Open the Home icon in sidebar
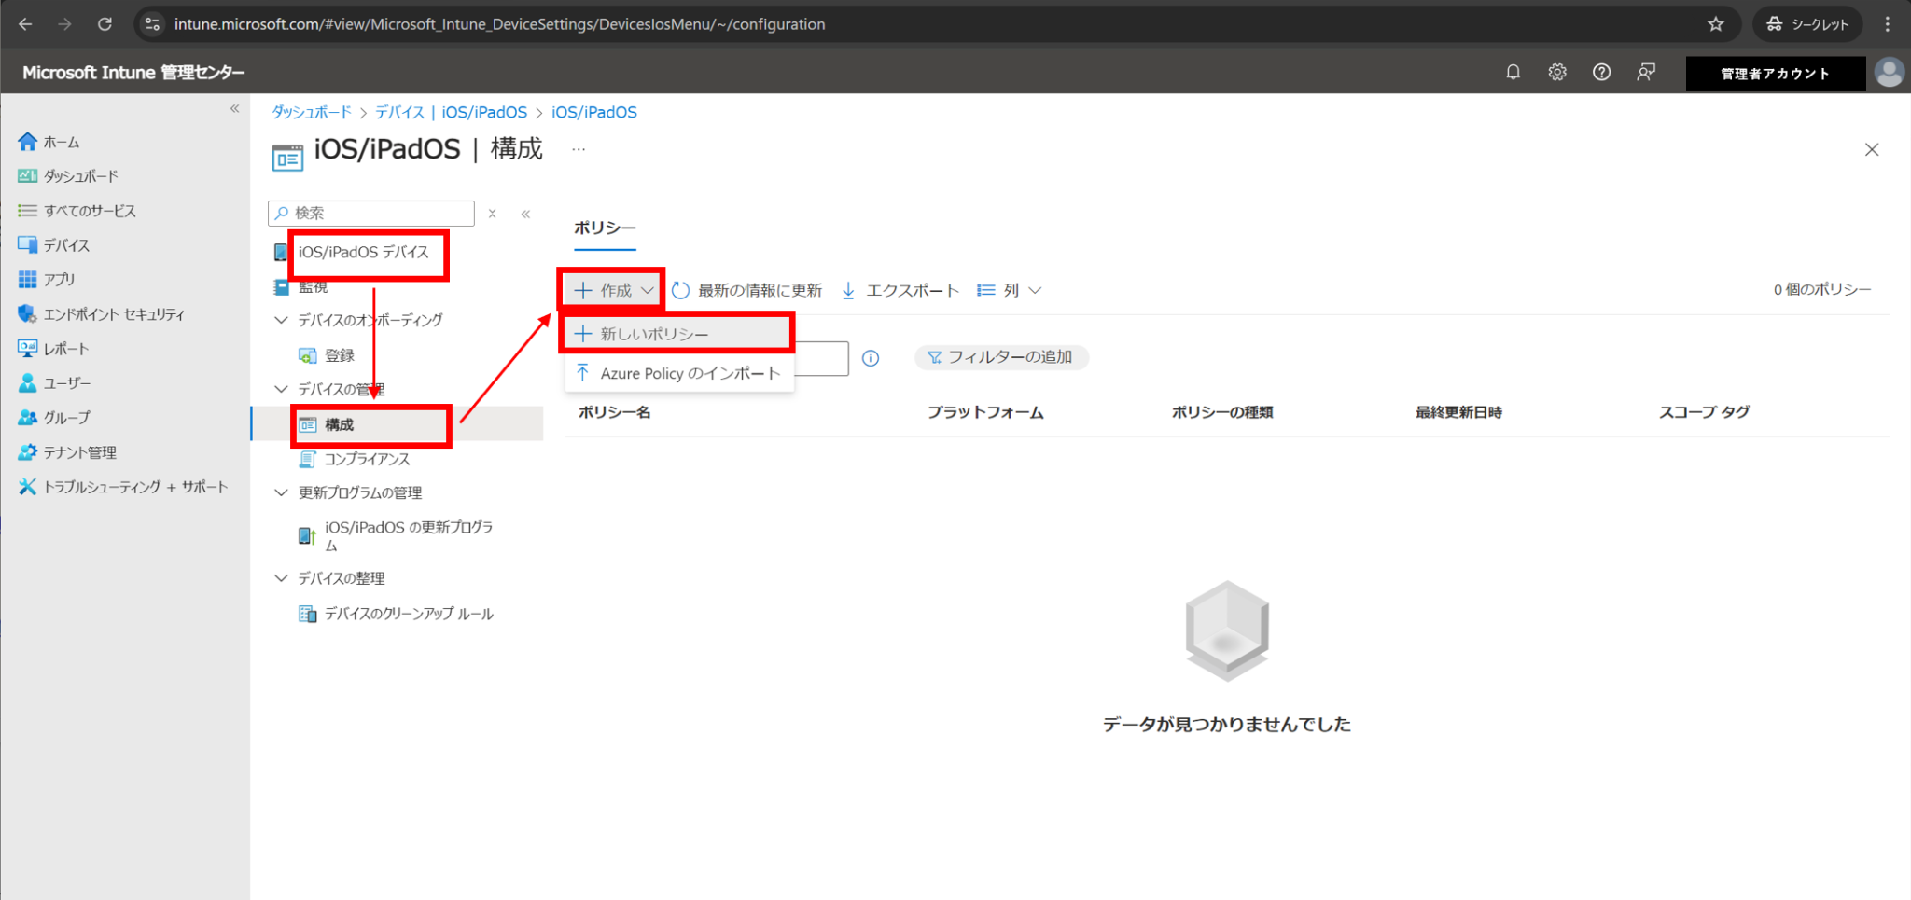1911x900 pixels. [x=27, y=141]
